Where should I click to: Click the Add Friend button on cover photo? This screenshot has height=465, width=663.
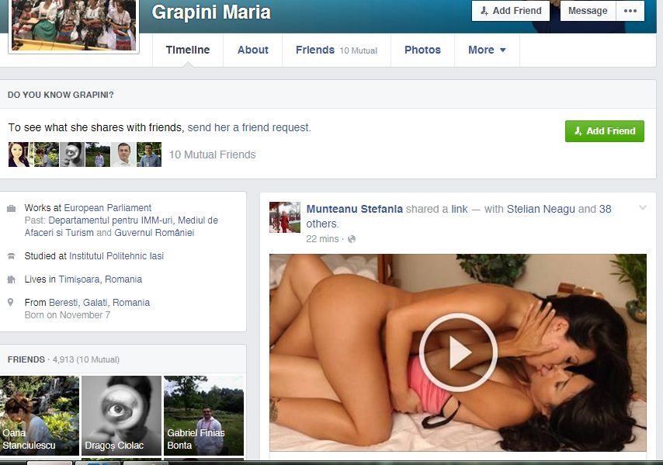(511, 11)
